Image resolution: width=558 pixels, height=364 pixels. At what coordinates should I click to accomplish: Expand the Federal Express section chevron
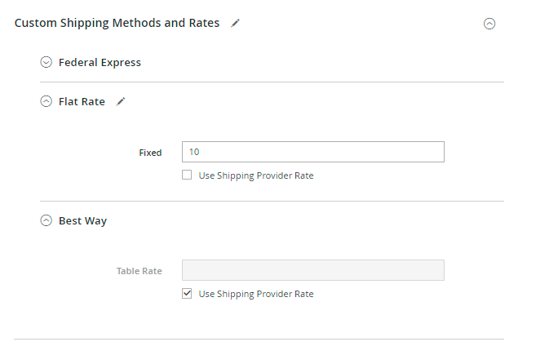[x=46, y=62]
